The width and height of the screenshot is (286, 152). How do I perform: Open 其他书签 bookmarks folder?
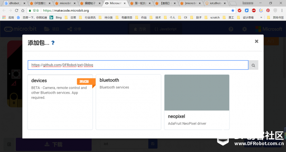click(x=275, y=18)
